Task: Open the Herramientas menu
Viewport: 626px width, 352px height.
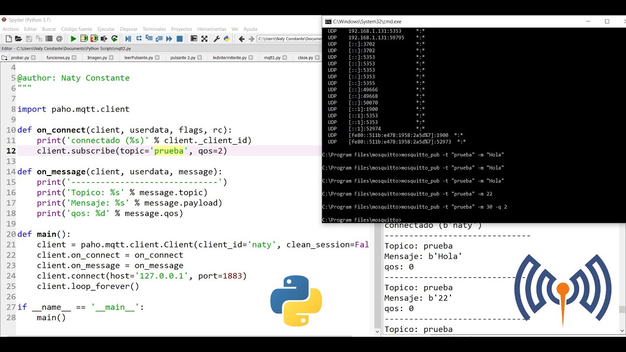Action: click(x=212, y=29)
